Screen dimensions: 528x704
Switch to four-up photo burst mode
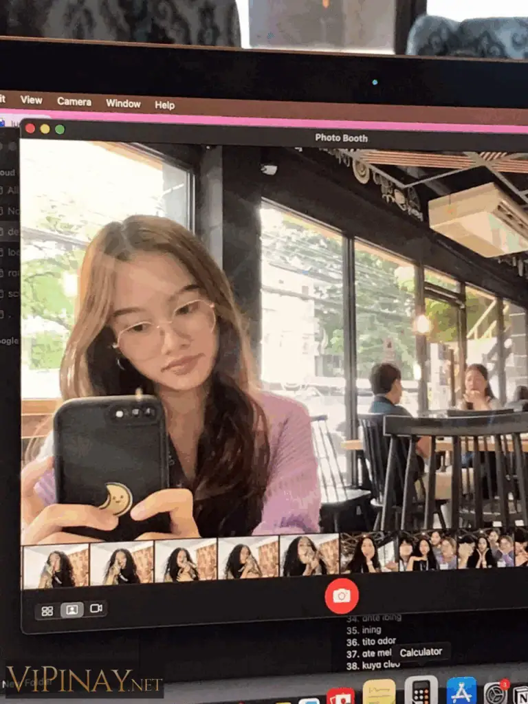[x=47, y=610]
